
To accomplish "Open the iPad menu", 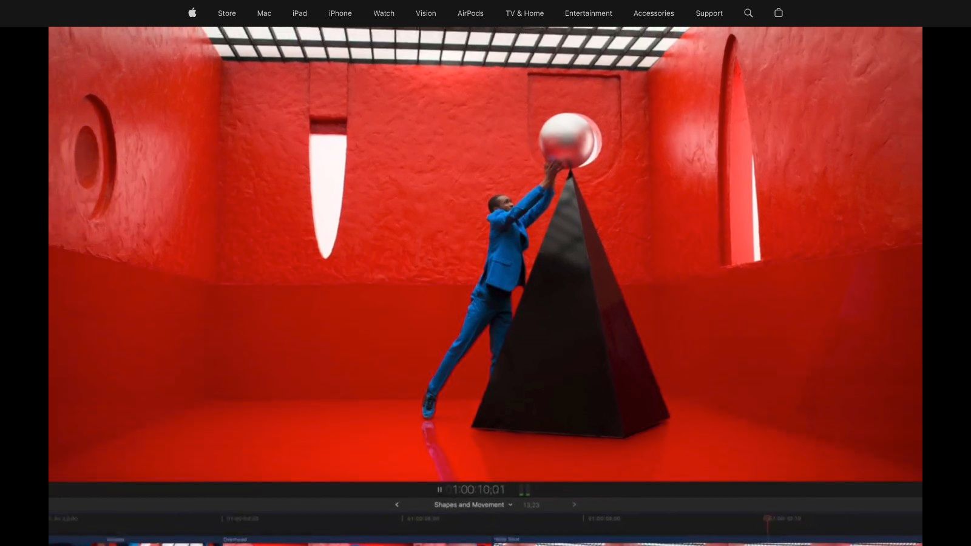I will point(299,13).
